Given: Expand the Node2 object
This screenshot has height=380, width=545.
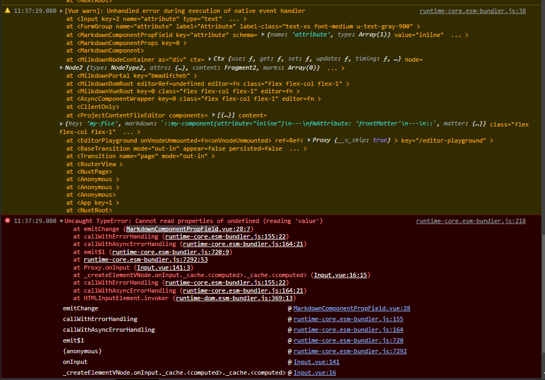Looking at the screenshot, I should (x=61, y=68).
